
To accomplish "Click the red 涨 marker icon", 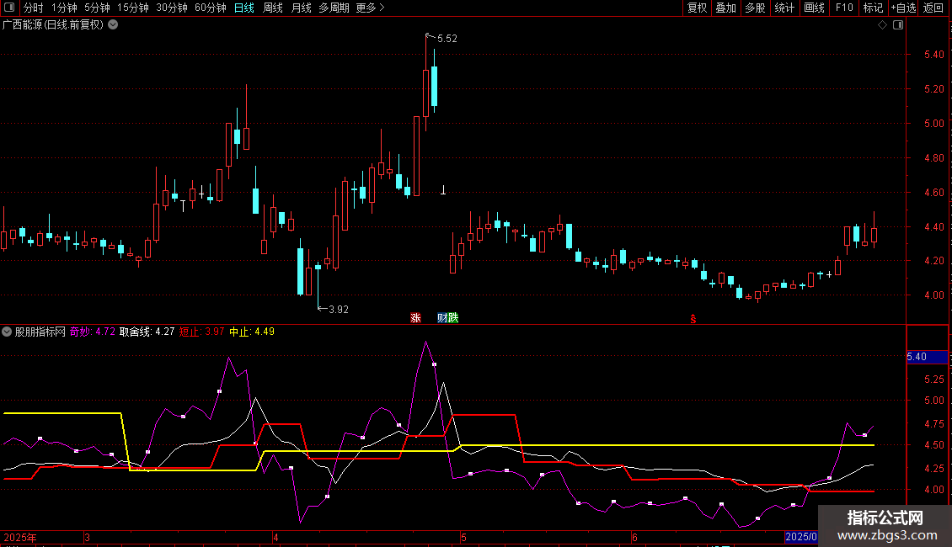I will 416,318.
